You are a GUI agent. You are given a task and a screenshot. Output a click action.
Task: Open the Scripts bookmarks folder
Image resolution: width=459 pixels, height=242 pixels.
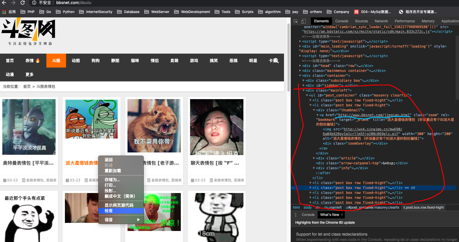click(x=244, y=12)
